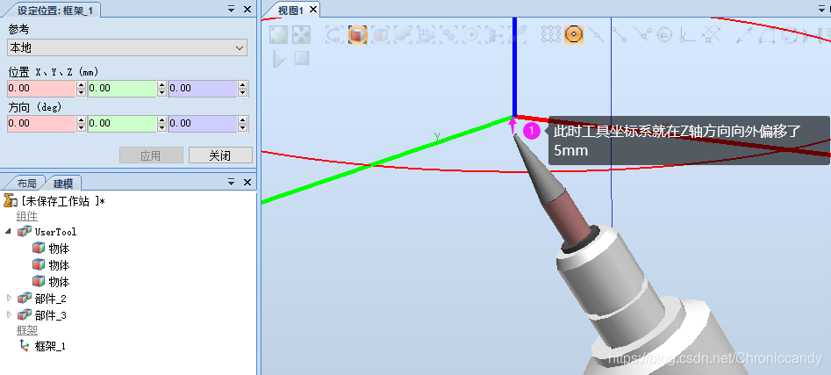The width and height of the screenshot is (831, 375).
Task: Select the [未保存工作站]* station node
Action: coord(54,202)
